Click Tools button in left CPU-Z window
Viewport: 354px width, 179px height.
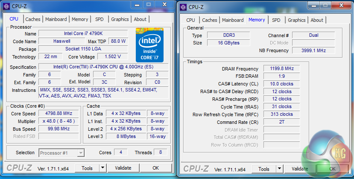pos(87,168)
